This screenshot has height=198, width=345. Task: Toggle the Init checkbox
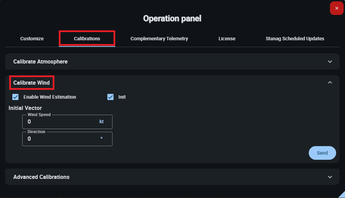pos(110,97)
